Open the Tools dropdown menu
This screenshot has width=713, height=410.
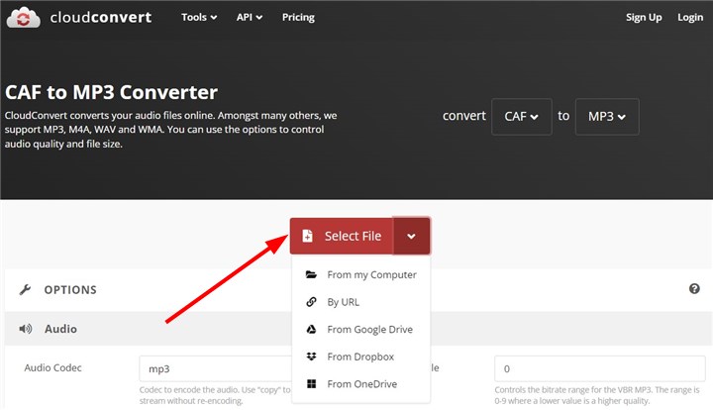click(x=199, y=17)
